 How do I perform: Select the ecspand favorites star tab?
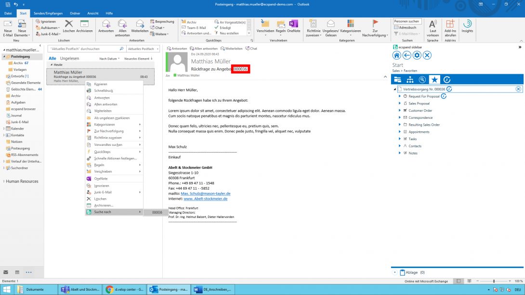434,79
